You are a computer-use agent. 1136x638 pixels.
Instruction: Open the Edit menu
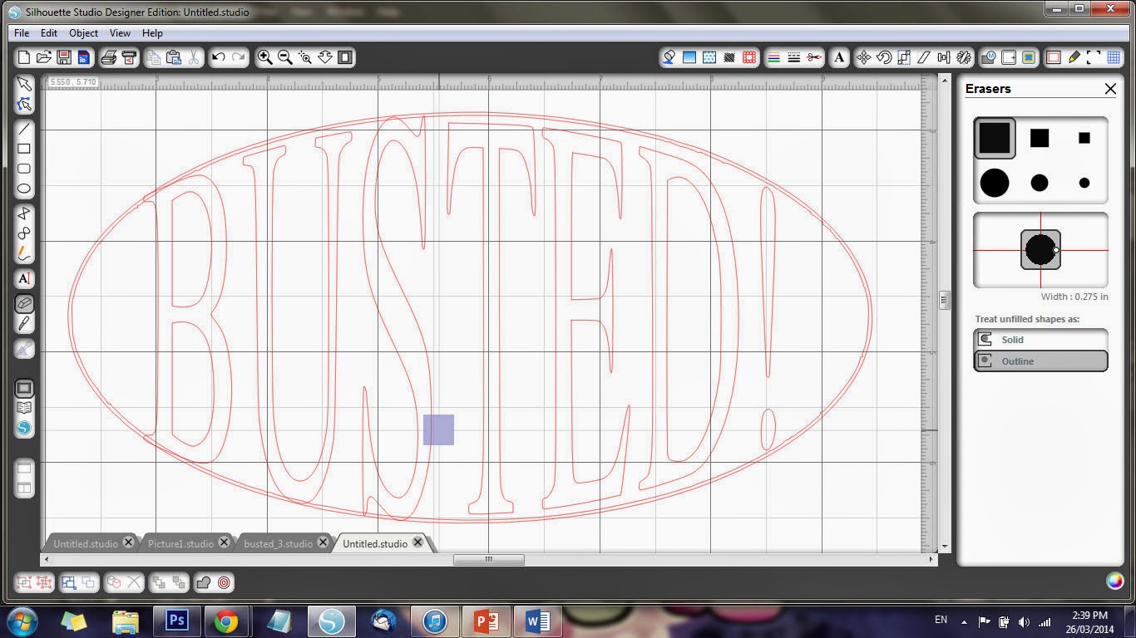pyautogui.click(x=48, y=33)
